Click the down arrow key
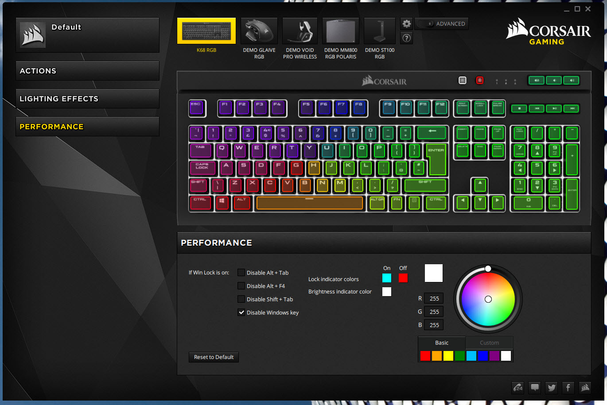Image resolution: width=607 pixels, height=405 pixels. coord(480,203)
